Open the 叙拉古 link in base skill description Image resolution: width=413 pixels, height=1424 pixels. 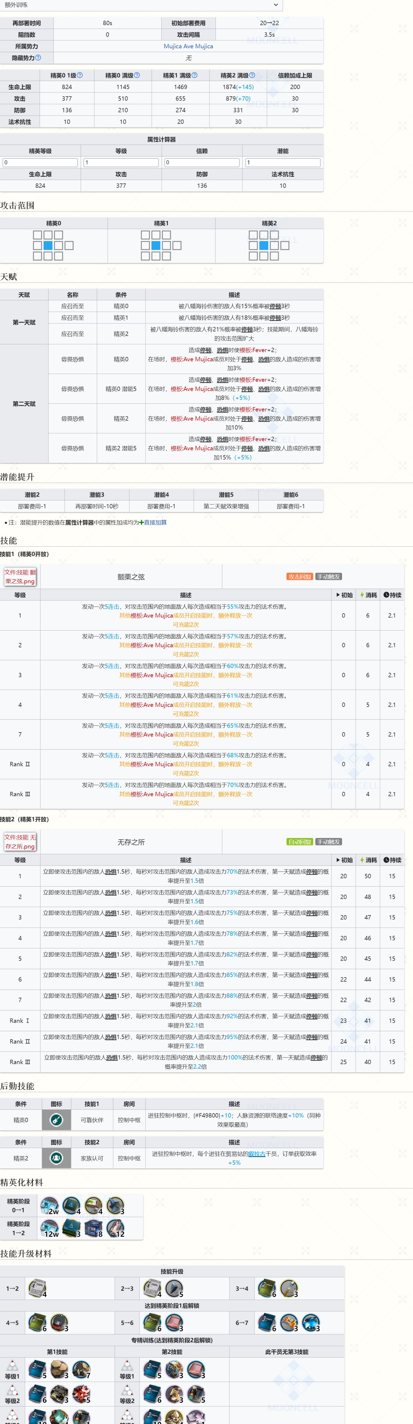pyautogui.click(x=257, y=1154)
